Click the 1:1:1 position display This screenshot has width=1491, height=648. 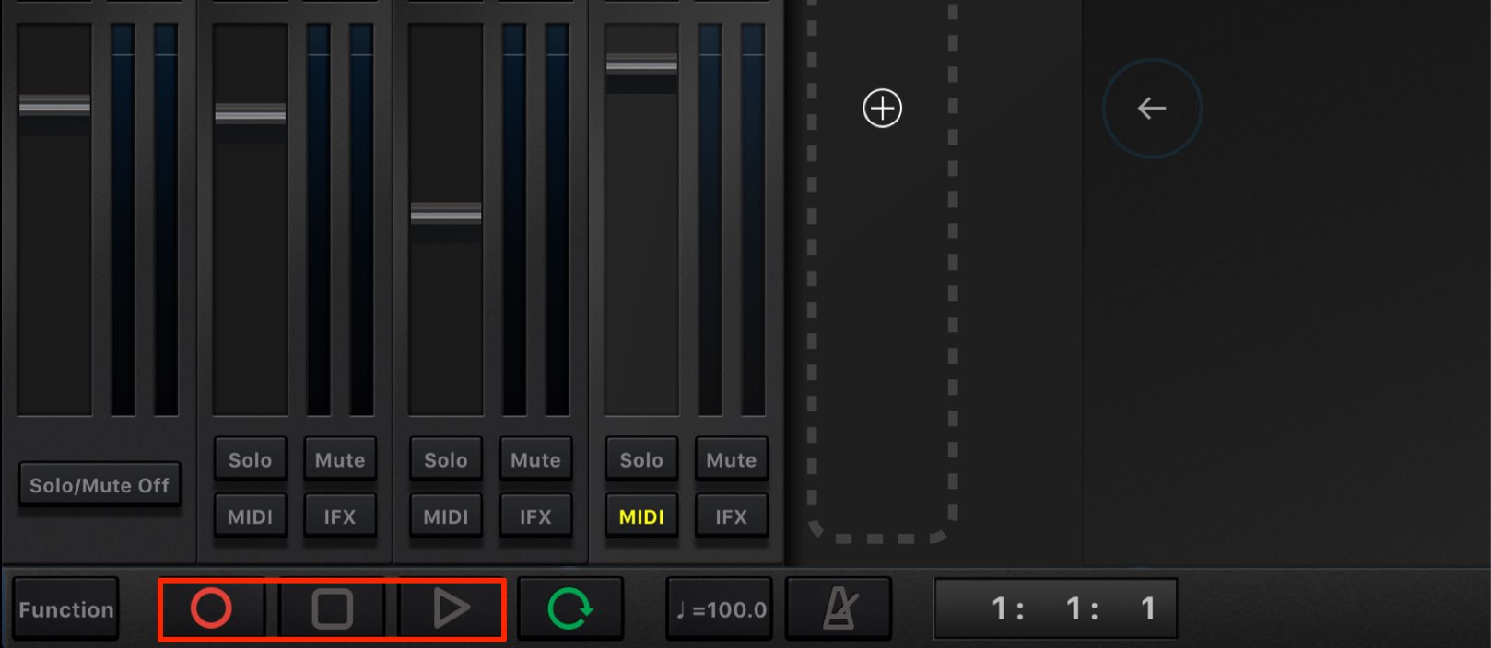coord(1056,608)
